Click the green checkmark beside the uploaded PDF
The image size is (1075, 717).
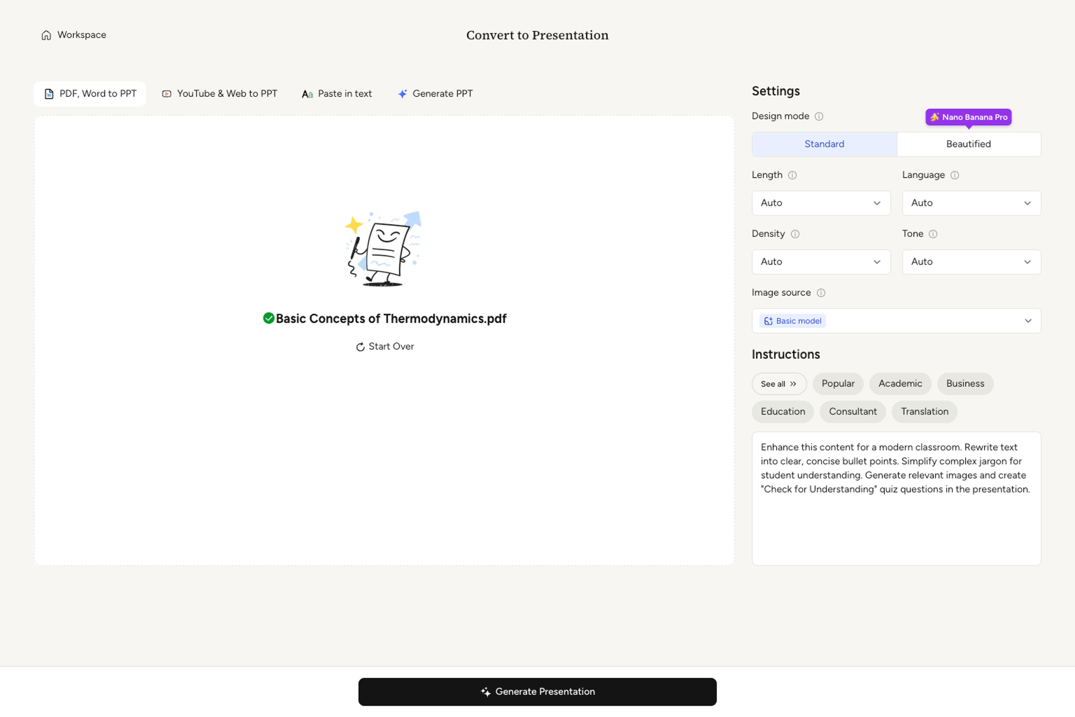[269, 318]
